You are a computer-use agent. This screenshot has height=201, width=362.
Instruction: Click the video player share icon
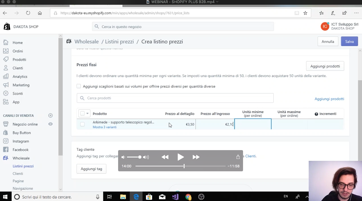[x=238, y=157]
